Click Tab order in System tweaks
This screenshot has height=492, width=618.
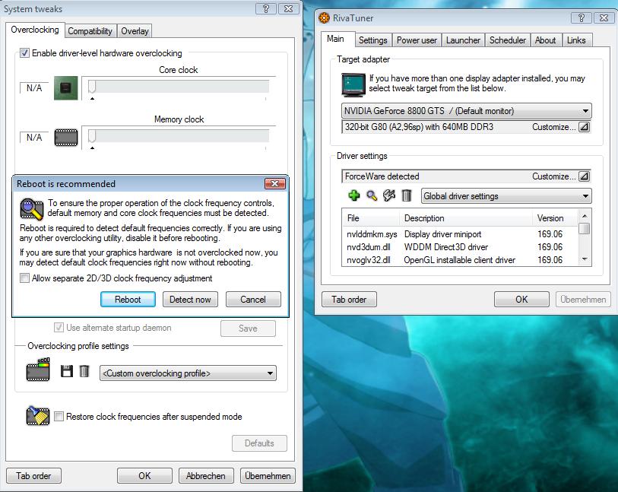(33, 476)
